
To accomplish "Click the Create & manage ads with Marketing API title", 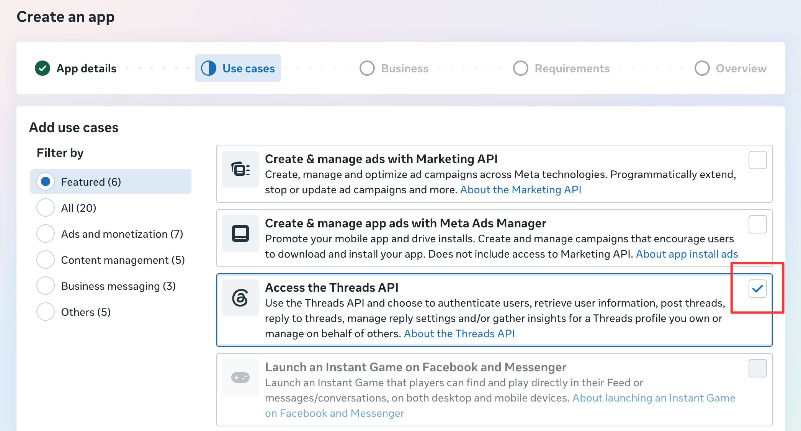I will (381, 159).
